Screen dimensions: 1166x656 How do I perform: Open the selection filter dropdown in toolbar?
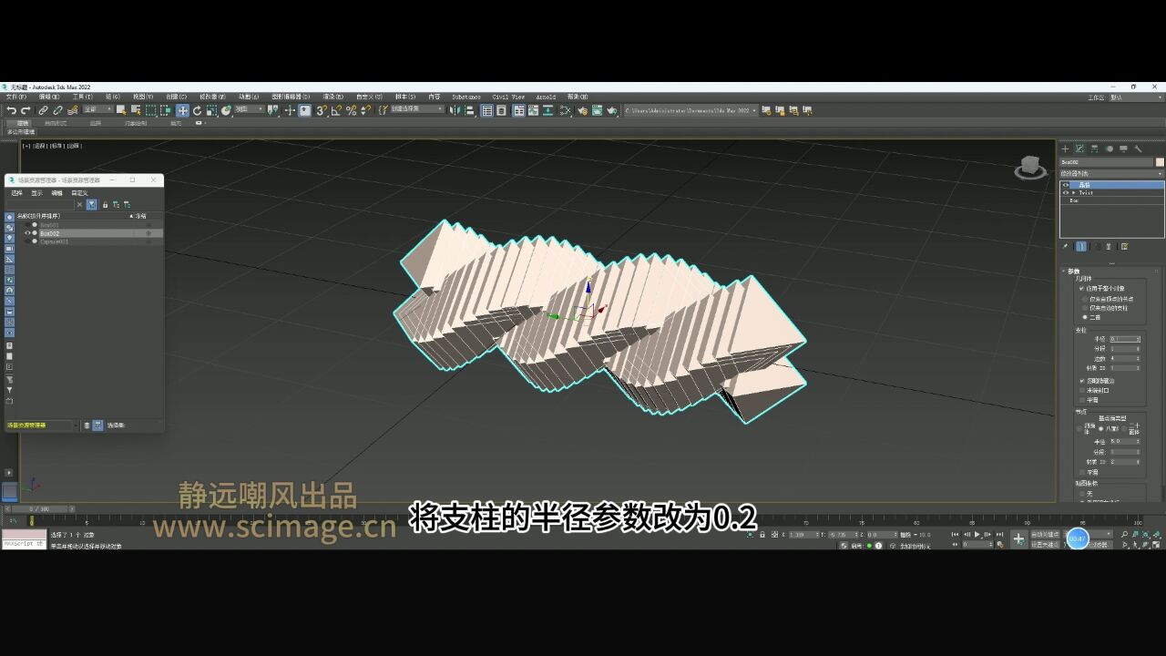[98, 110]
